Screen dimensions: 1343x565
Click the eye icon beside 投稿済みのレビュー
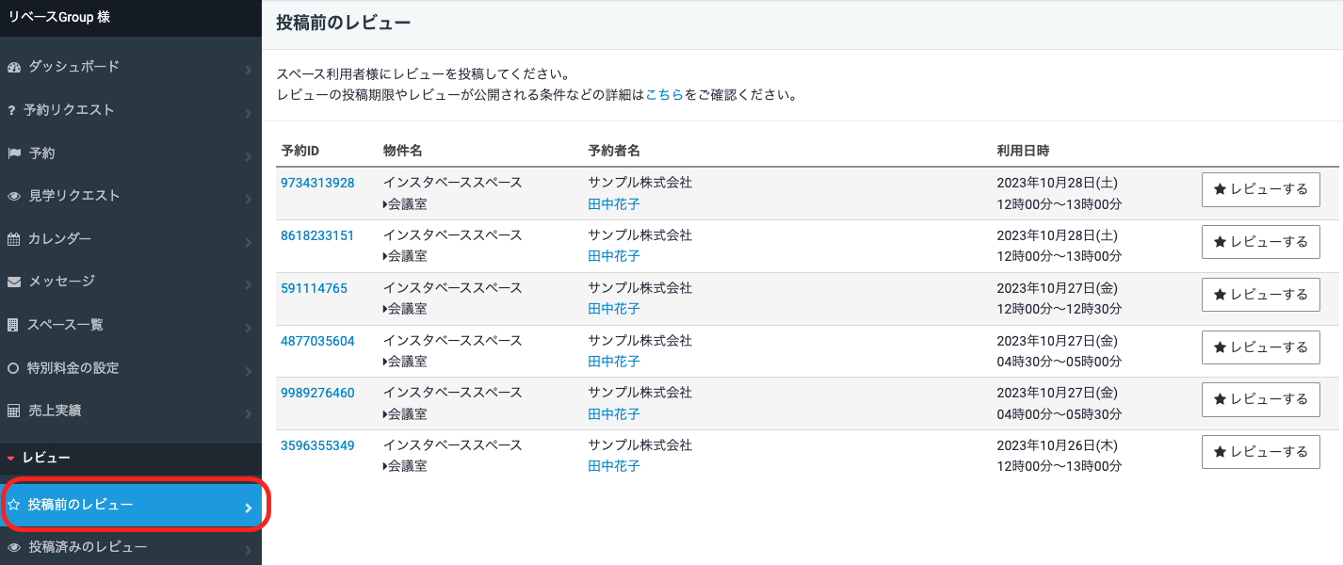13,547
